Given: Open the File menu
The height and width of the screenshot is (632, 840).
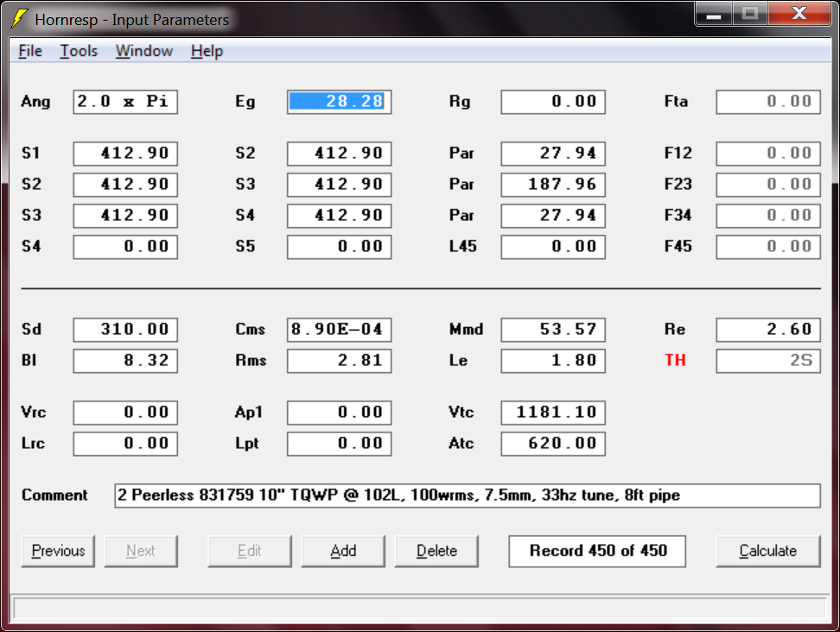Looking at the screenshot, I should tap(30, 51).
